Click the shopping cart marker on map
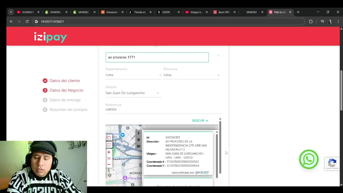343x193 pixels. pos(122,135)
